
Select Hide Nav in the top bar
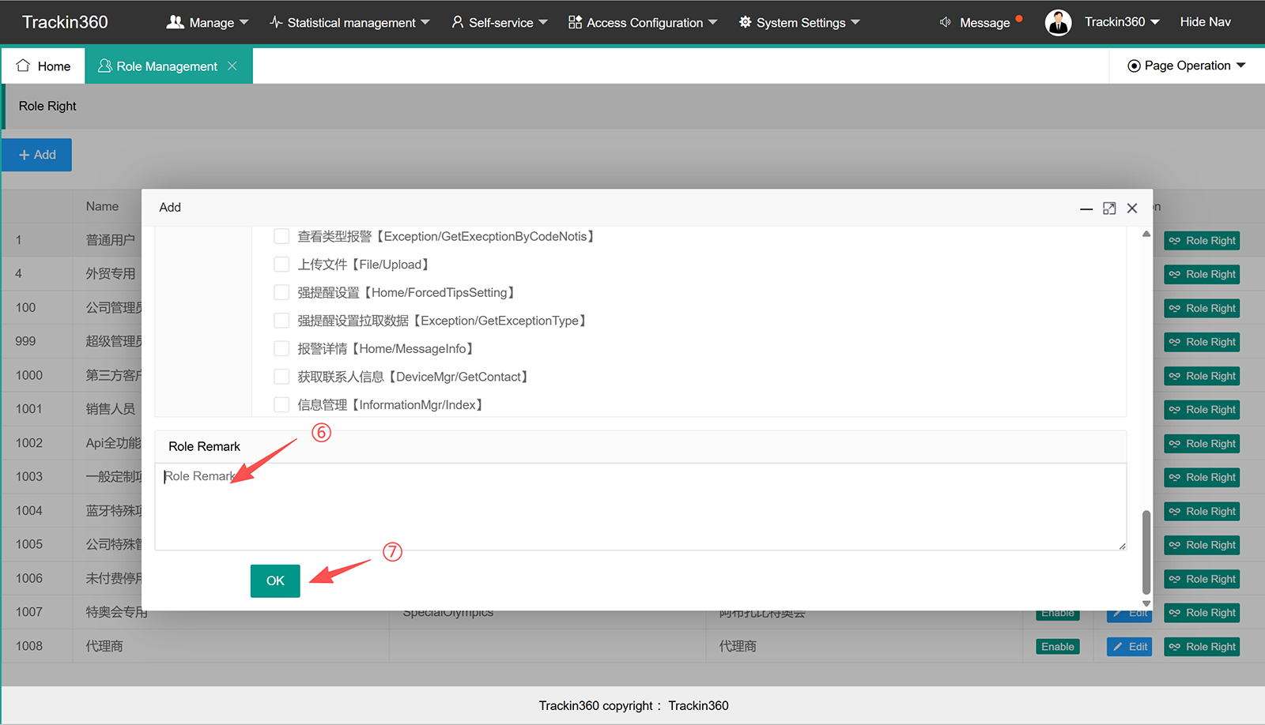[x=1205, y=22]
